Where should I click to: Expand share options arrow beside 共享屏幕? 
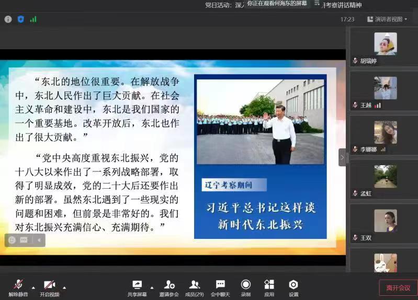pos(152,287)
